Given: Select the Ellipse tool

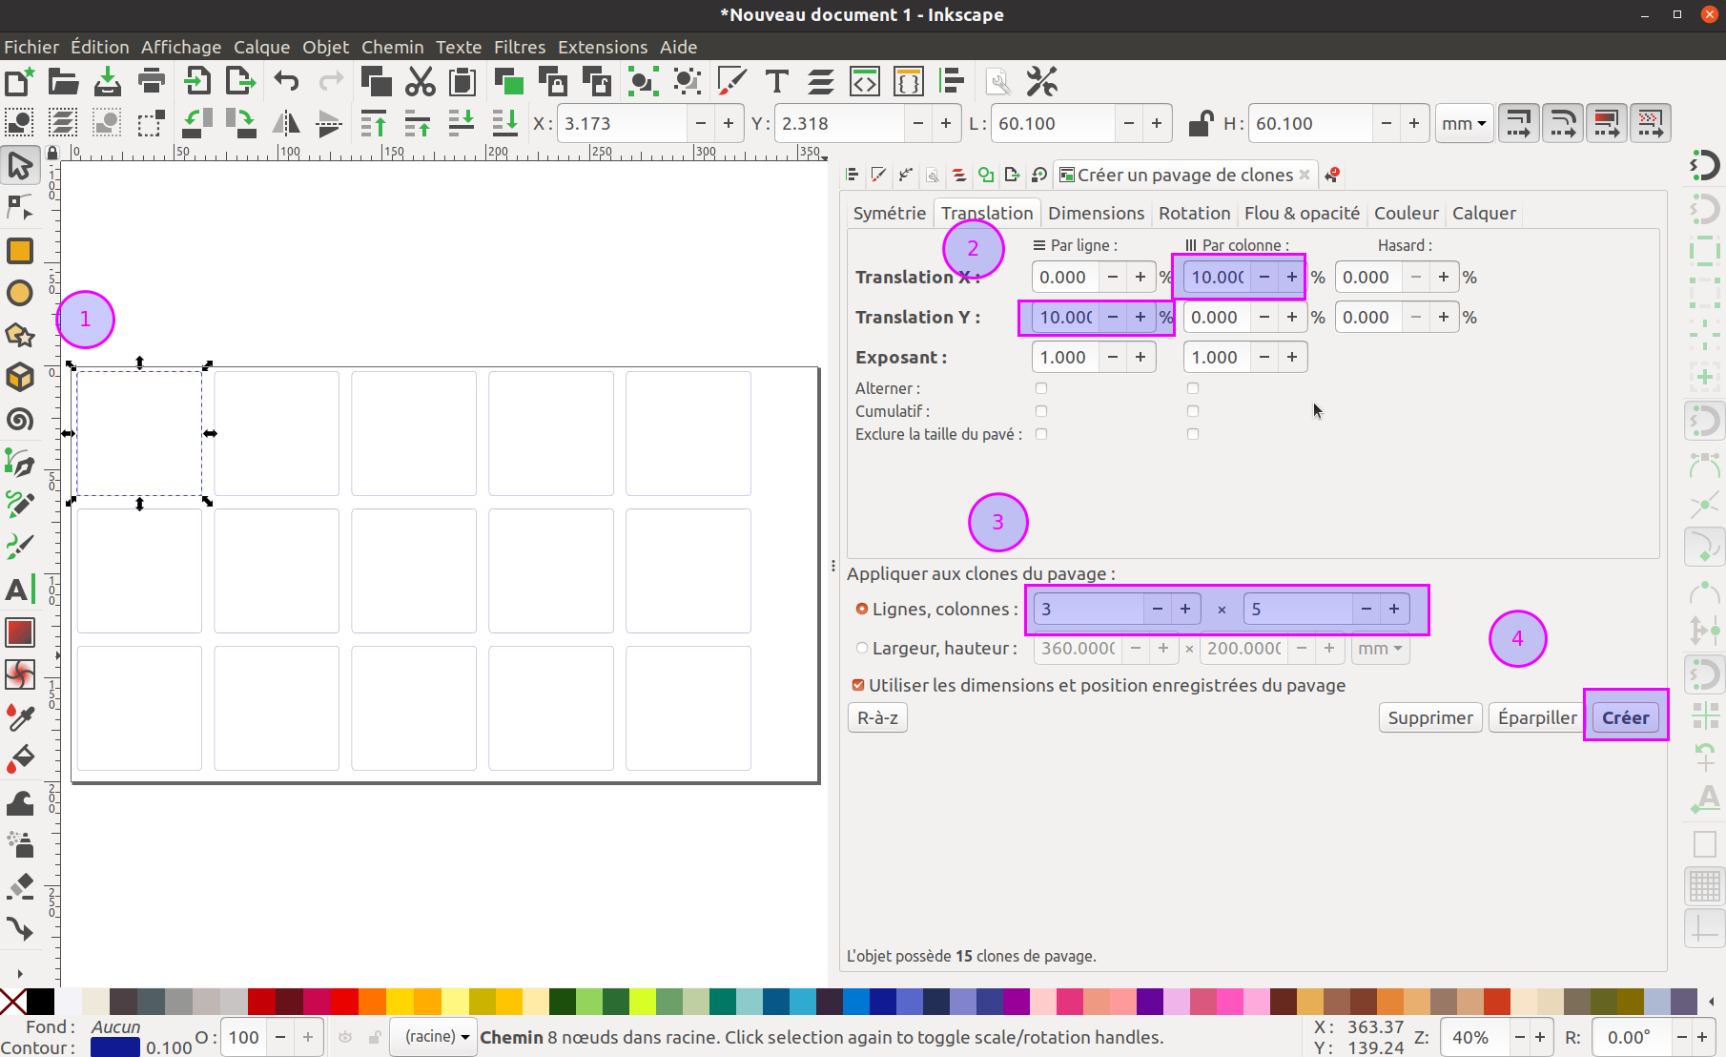Looking at the screenshot, I should click(20, 293).
